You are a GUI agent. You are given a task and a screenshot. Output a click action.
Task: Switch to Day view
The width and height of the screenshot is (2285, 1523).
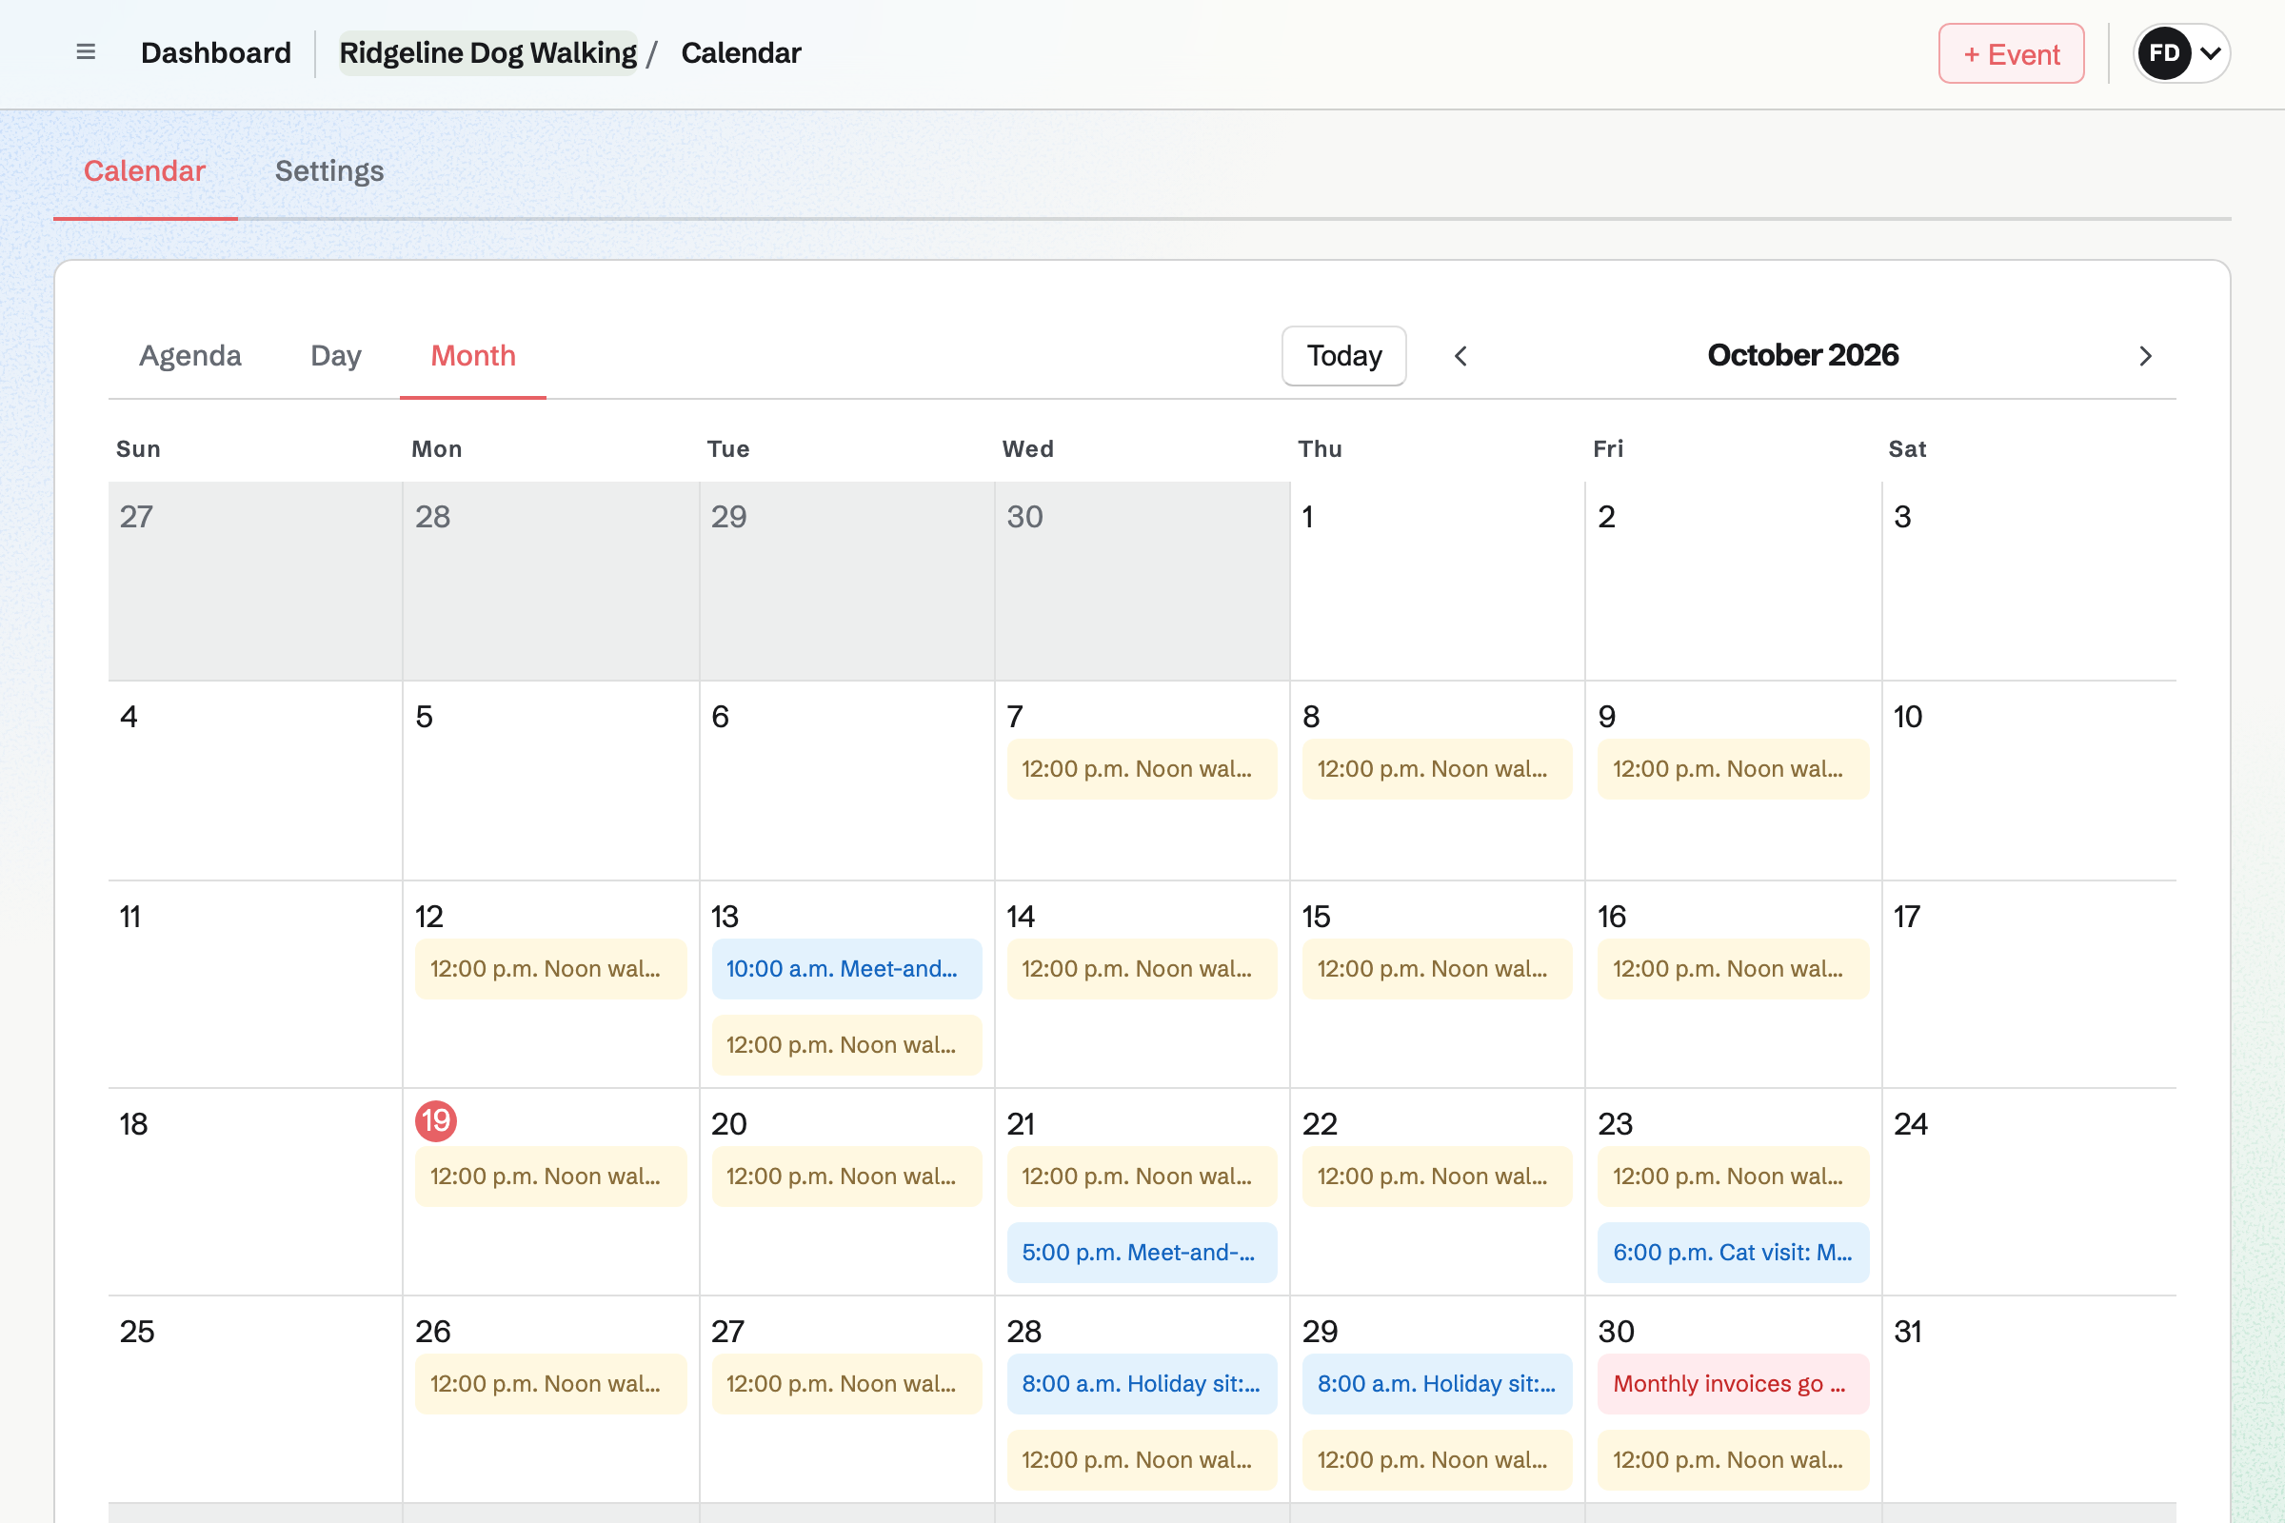tap(336, 355)
